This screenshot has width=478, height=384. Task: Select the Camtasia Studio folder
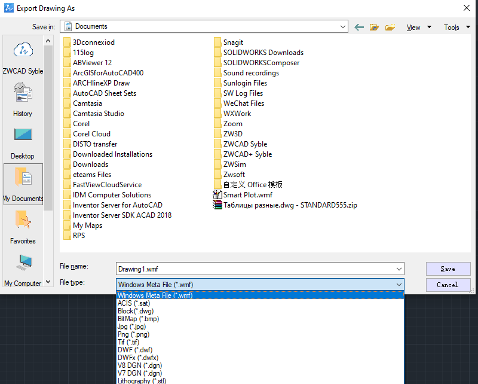click(94, 114)
